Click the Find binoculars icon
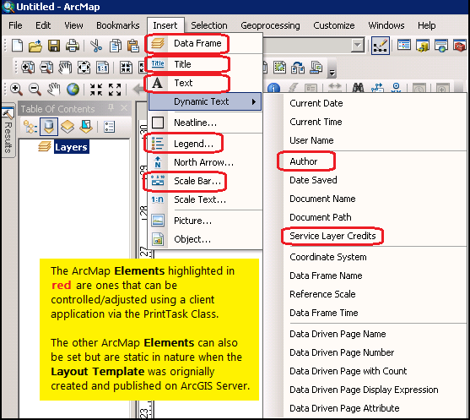The width and height of the screenshot is (470, 420). 358,88
